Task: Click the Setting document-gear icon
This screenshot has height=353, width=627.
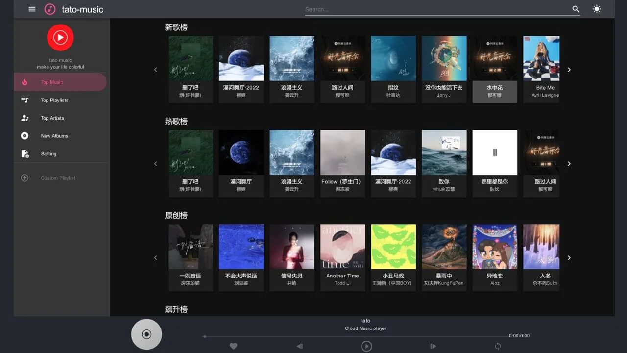Action: 24,153
